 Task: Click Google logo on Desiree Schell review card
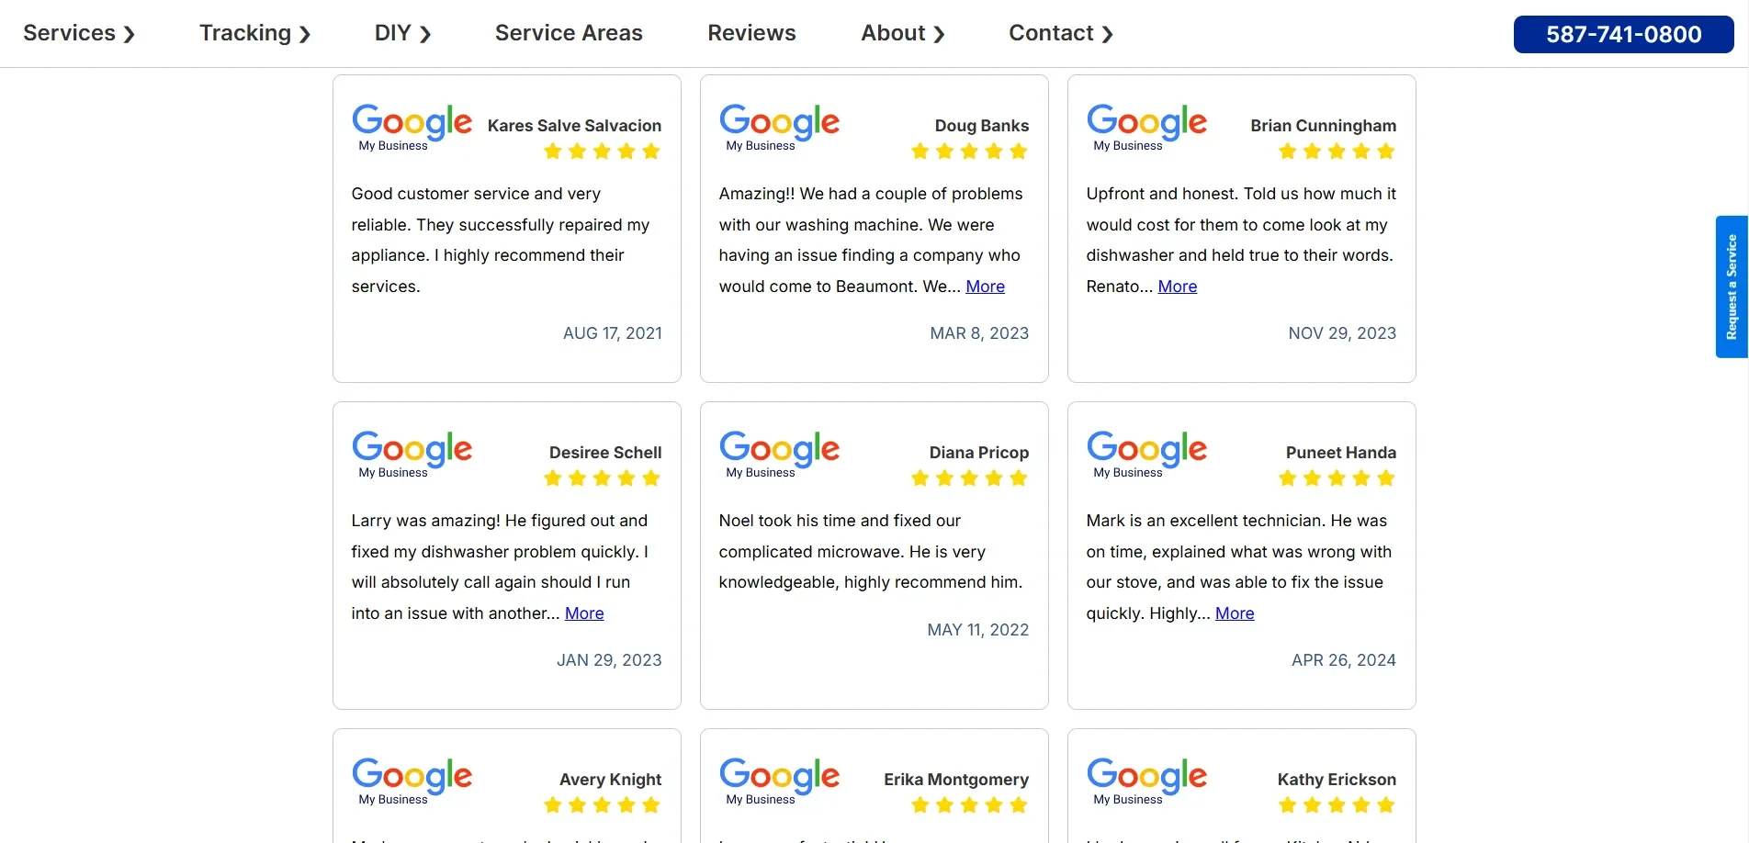[x=412, y=454]
